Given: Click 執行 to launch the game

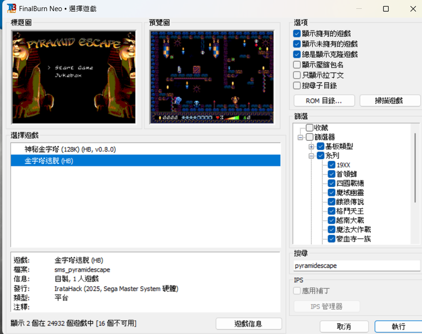Looking at the screenshot, I should [399, 326].
